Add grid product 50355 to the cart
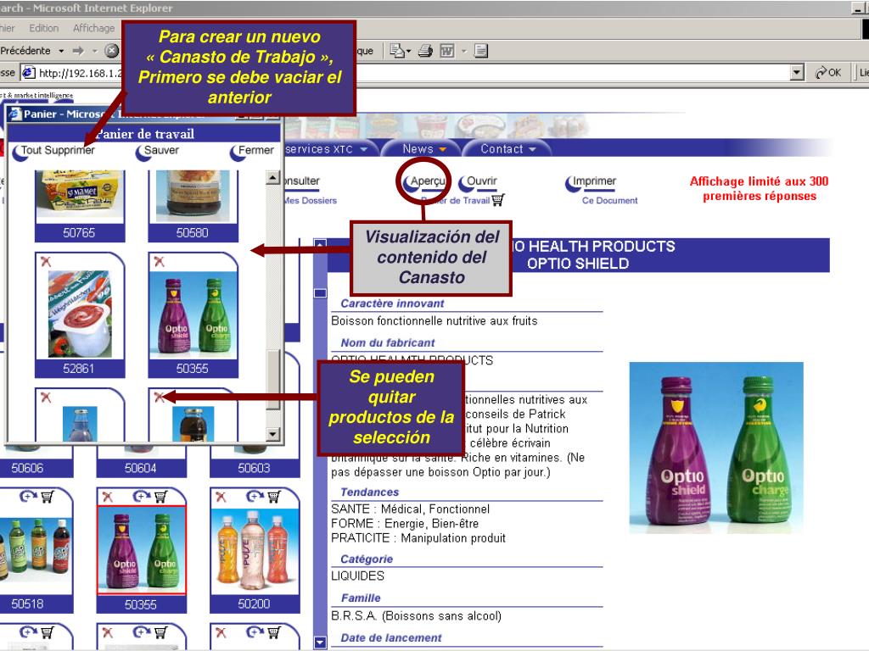Viewport: 869px width, 651px height. coord(160,496)
